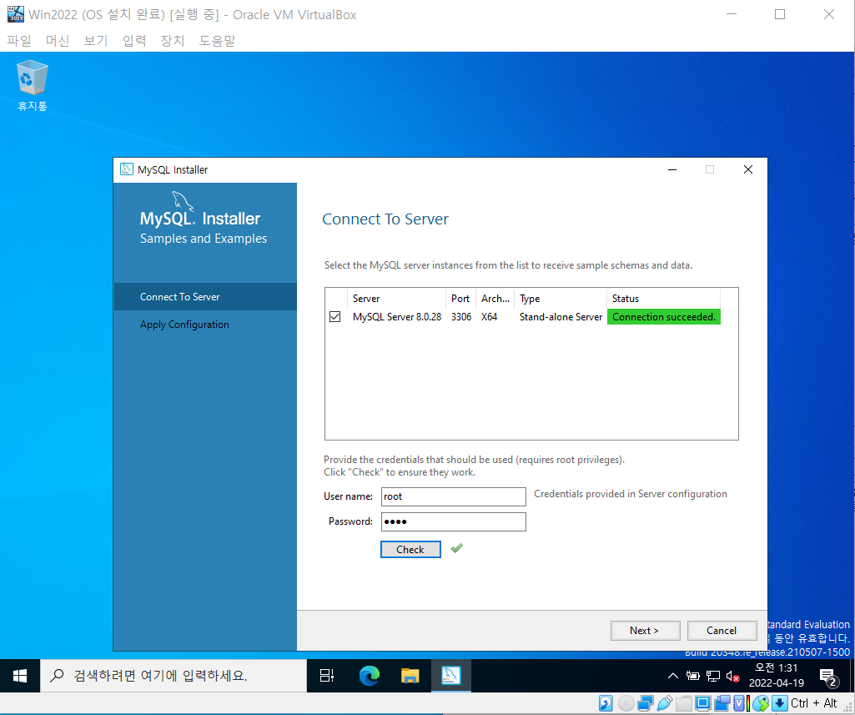
Task: Open the 보기 menu in VirtualBox
Action: coord(95,40)
